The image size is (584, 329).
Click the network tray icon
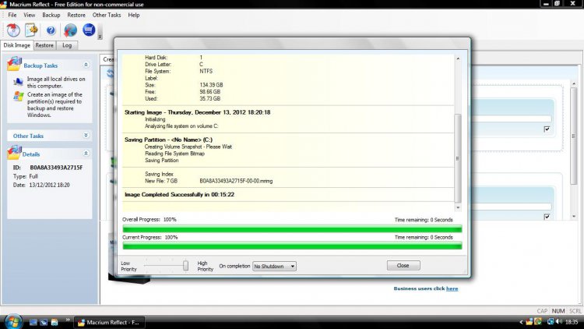(551, 321)
